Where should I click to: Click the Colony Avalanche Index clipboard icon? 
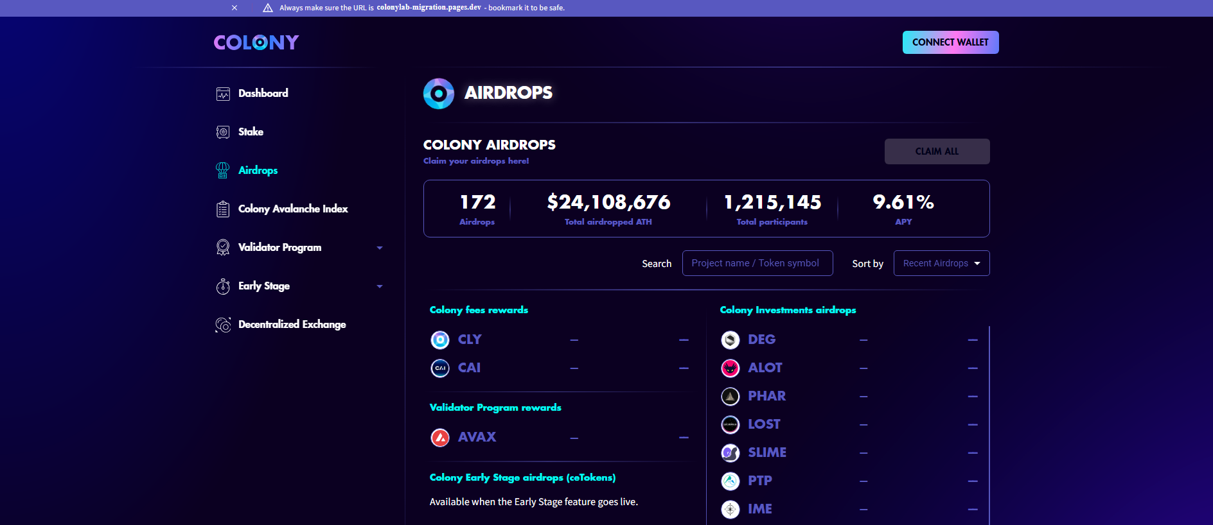point(223,209)
